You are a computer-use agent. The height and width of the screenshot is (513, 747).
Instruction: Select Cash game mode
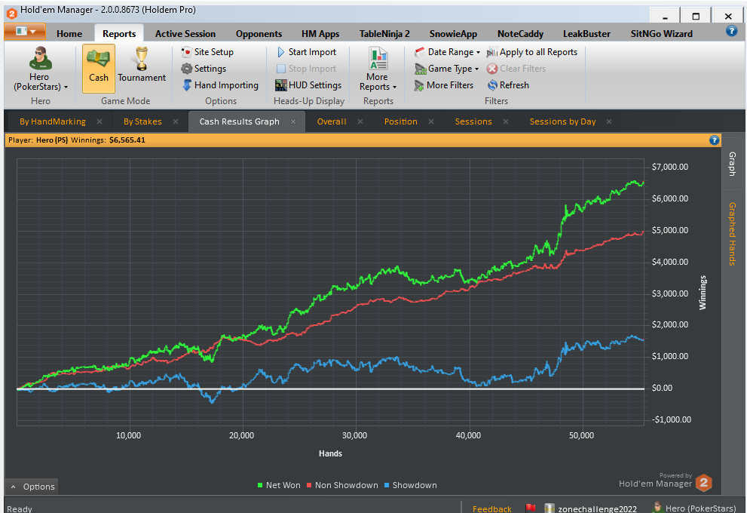(x=99, y=69)
